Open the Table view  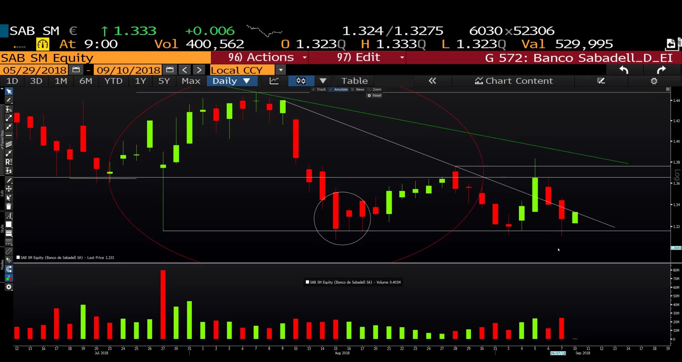click(x=354, y=81)
